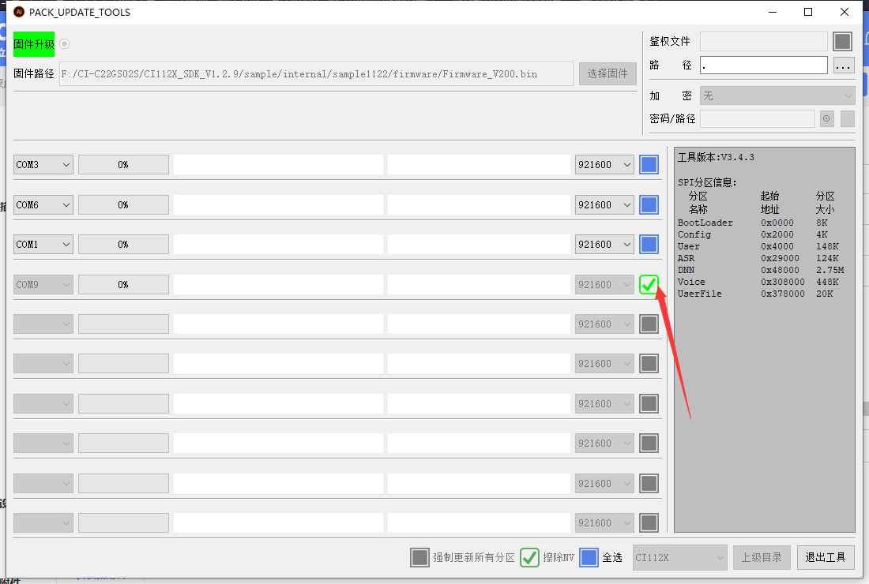Click the ASR partition row
Image resolution: width=869 pixels, height=584 pixels.
pyautogui.click(x=760, y=258)
